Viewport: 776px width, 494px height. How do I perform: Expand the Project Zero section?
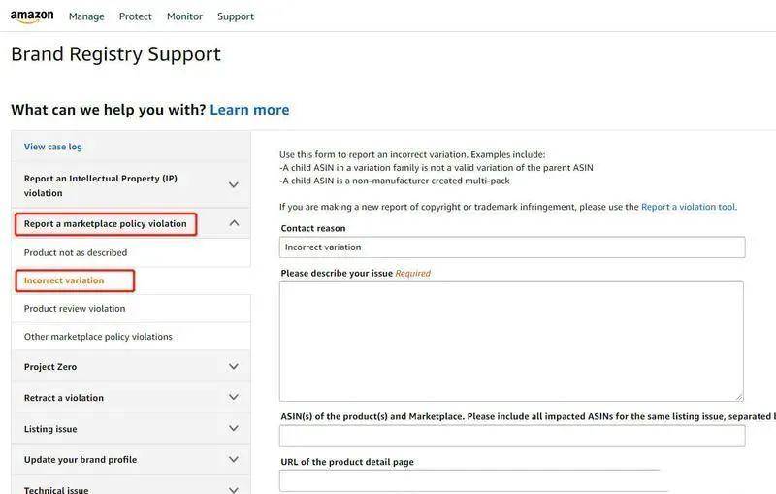click(130, 367)
